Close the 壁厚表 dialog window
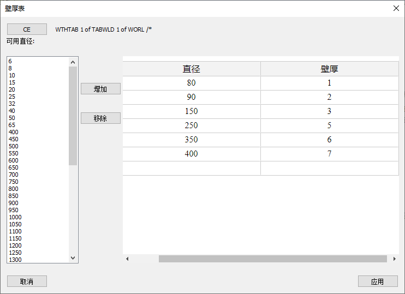 pyautogui.click(x=396, y=8)
